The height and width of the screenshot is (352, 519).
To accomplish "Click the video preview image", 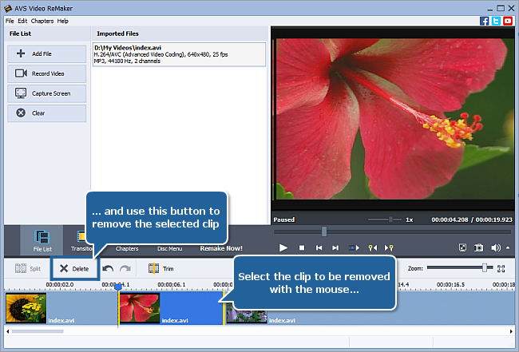I will pos(395,119).
